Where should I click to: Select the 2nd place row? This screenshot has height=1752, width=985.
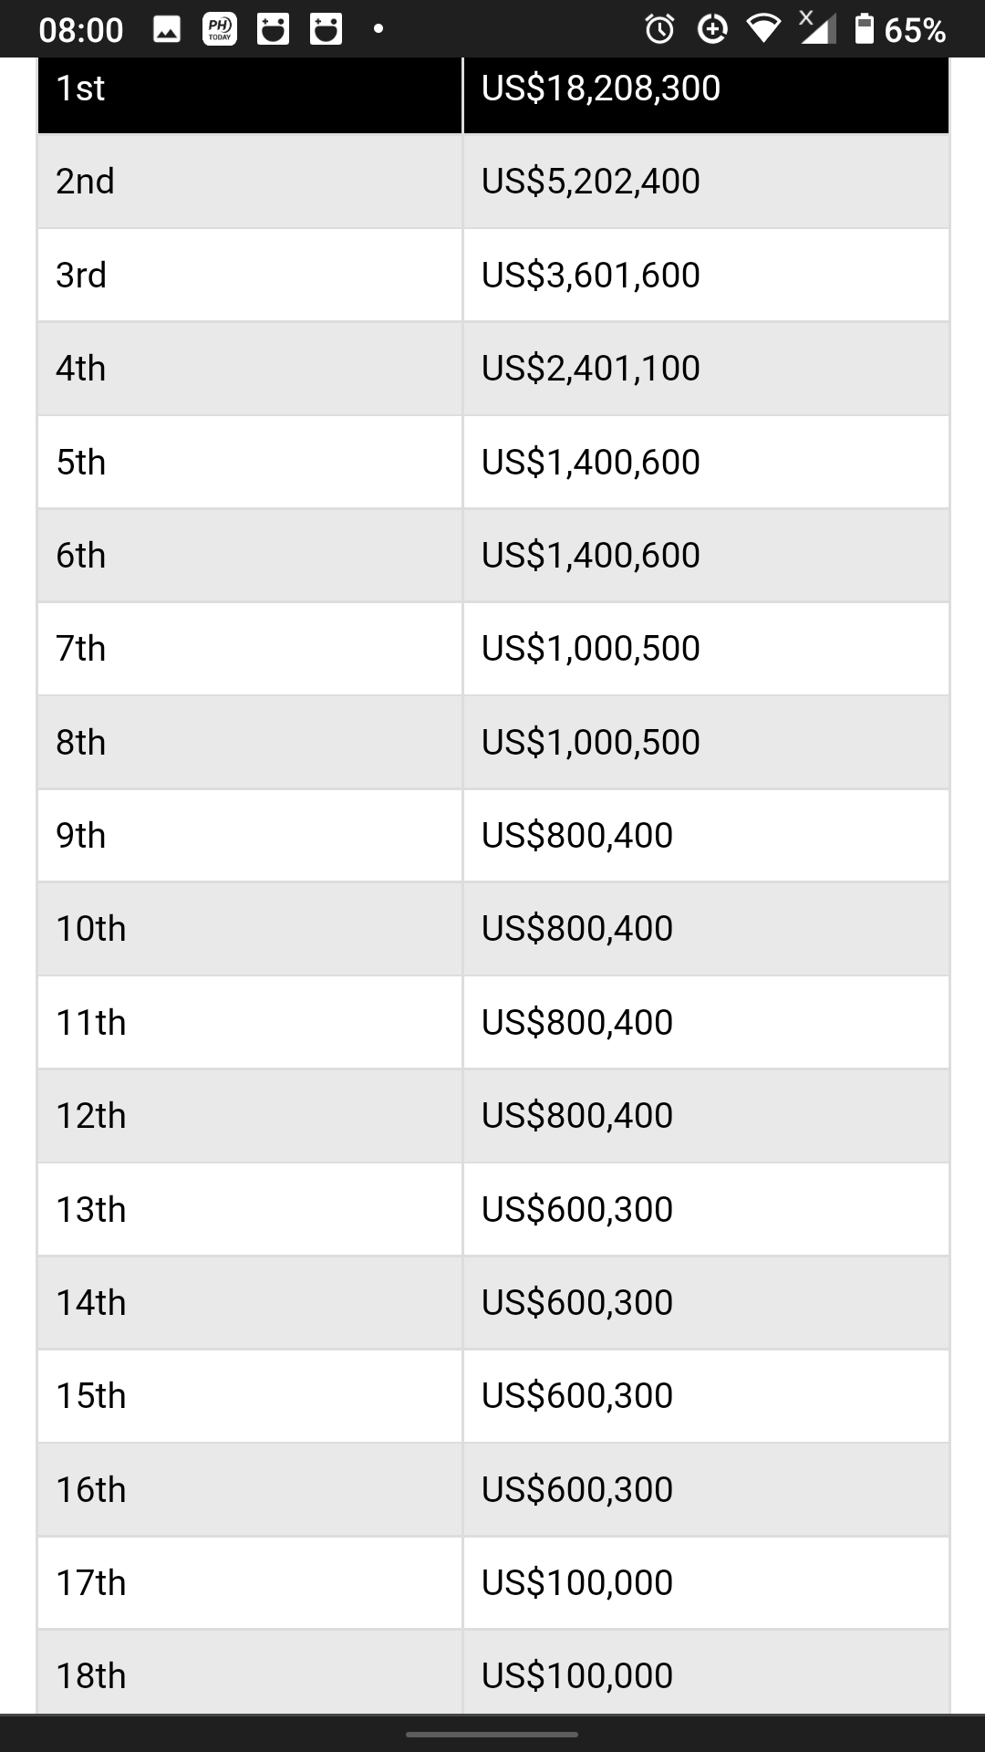tap(493, 182)
